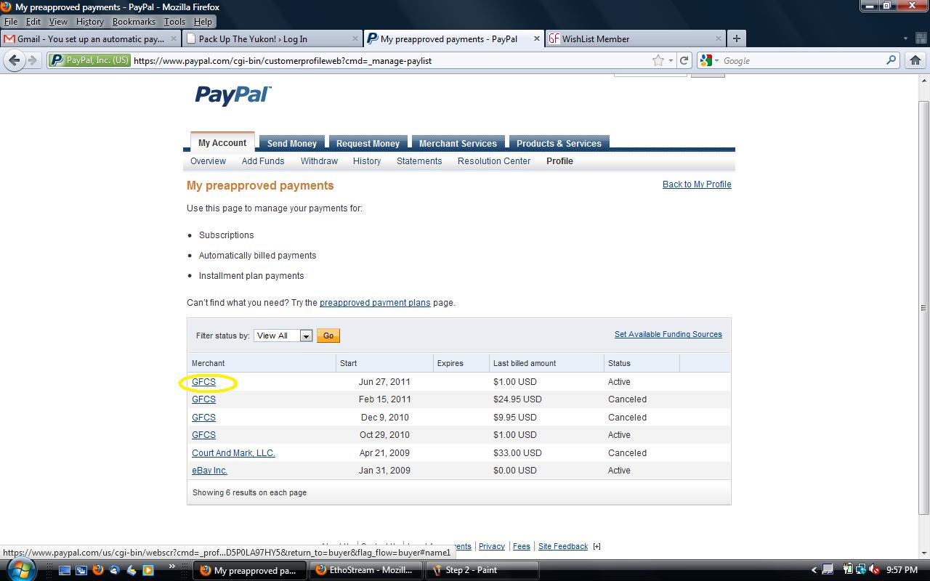Open Set Available Funding Sources link
930x581 pixels.
(668, 334)
